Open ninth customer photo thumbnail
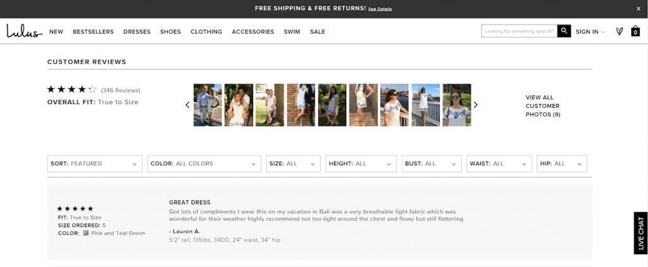 (x=457, y=105)
